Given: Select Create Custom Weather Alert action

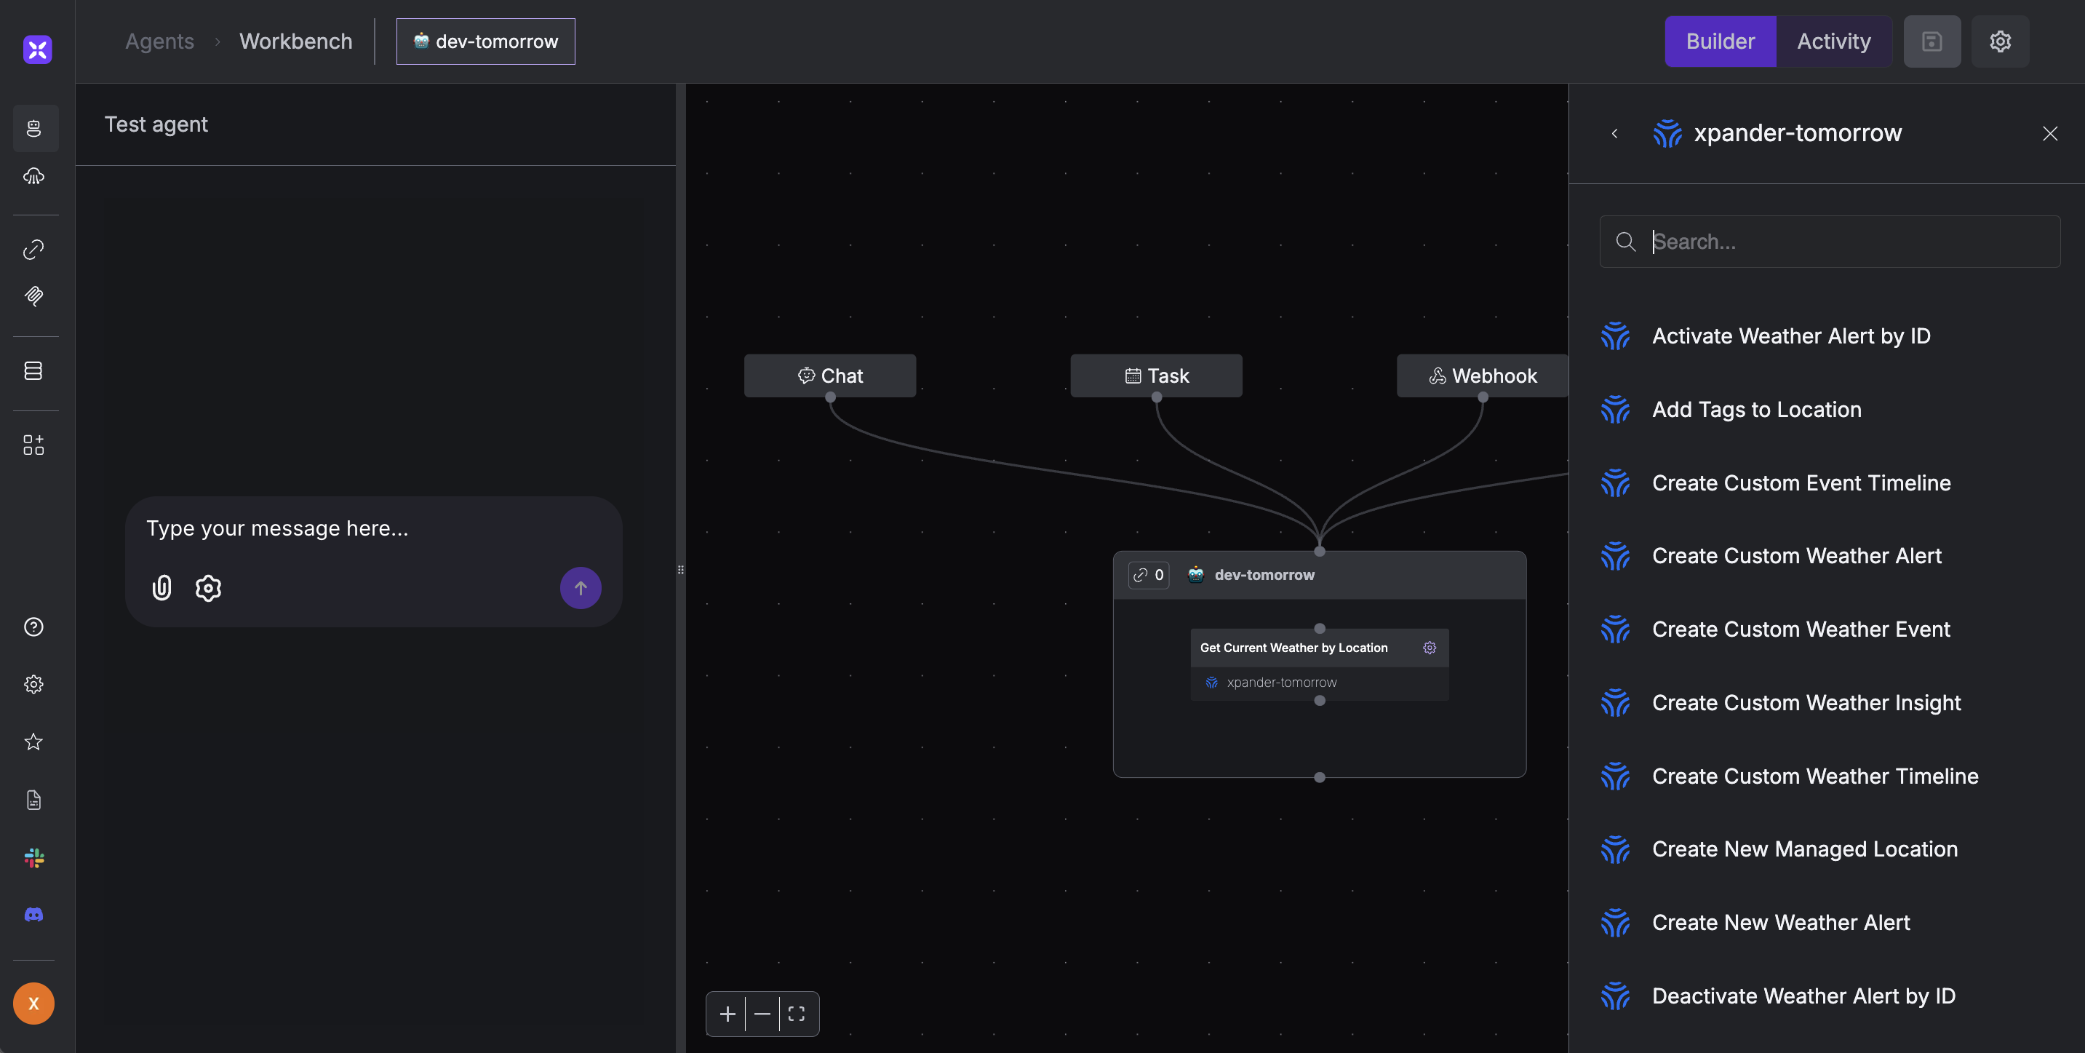Looking at the screenshot, I should [1796, 555].
